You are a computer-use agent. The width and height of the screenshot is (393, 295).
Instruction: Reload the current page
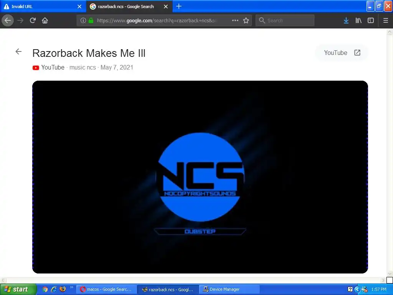pos(33,20)
